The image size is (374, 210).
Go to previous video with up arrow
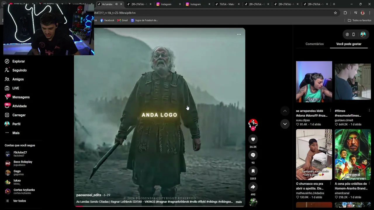point(285,111)
